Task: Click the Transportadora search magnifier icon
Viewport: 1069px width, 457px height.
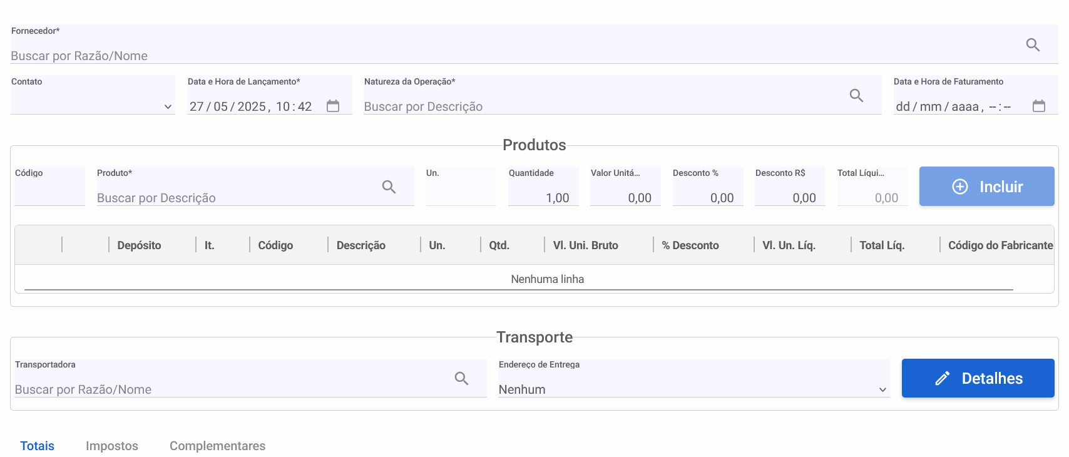Action: coord(461,379)
